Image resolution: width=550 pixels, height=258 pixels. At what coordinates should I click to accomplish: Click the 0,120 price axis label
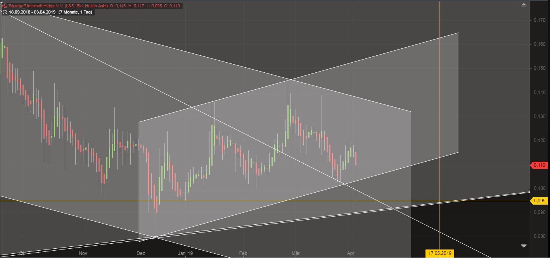[x=540, y=140]
